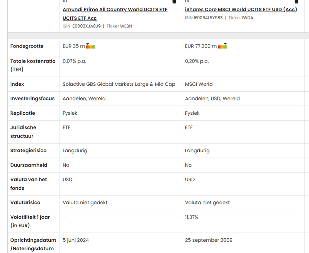Image resolution: width=309 pixels, height=253 pixels.
Task: Click the Solactive GBS Global Markets index value
Action: tap(119, 84)
